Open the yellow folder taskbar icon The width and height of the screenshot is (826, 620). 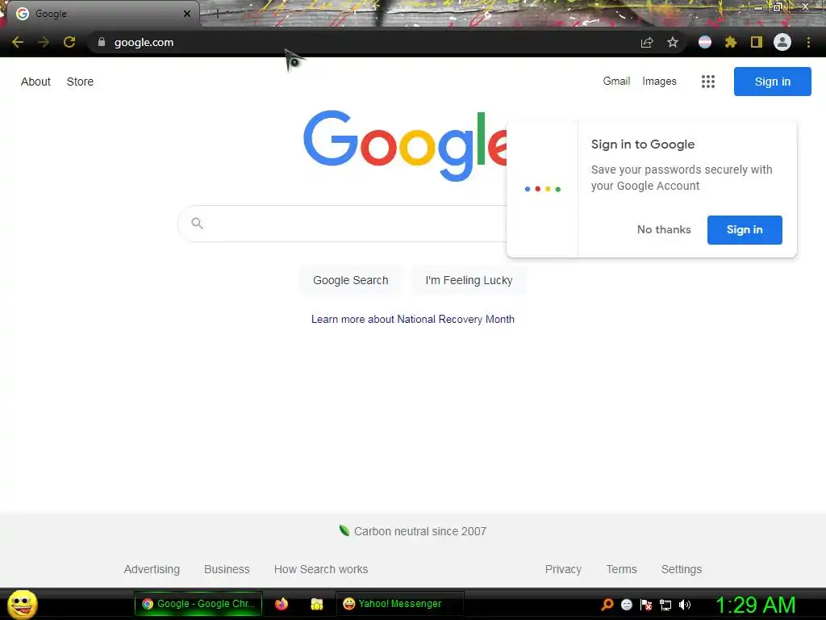(316, 604)
